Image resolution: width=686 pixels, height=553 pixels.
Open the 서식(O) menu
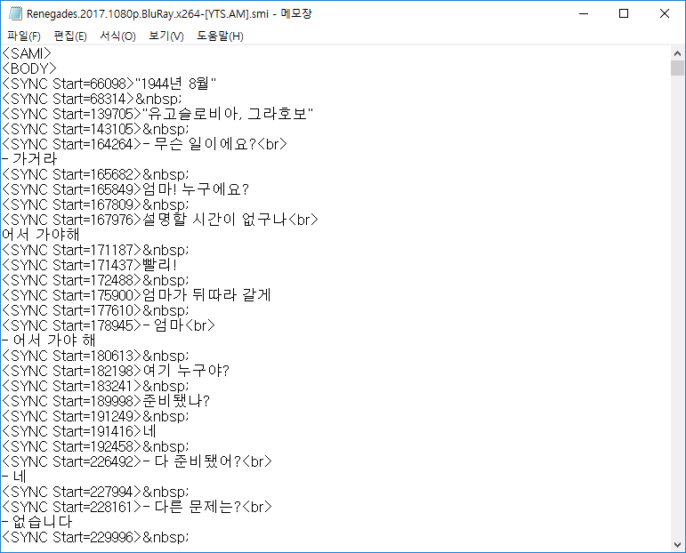[x=117, y=36]
